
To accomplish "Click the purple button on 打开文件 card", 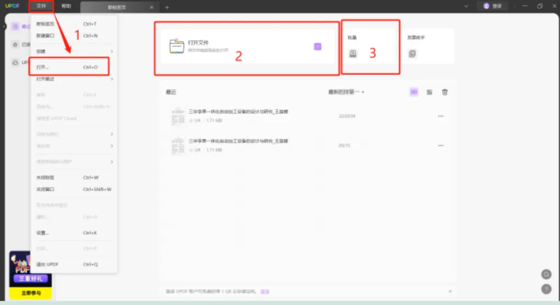I will [318, 46].
